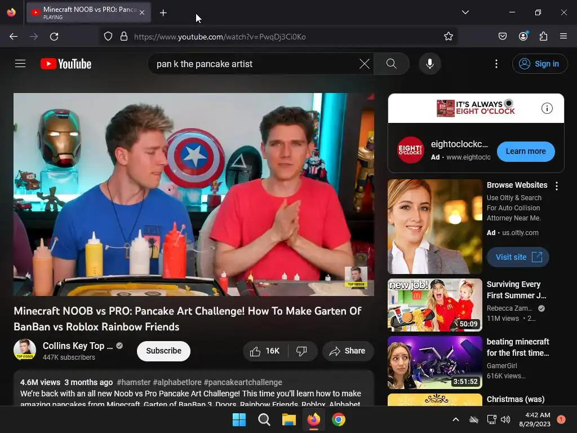Click the Eight O'Clock ad logo
The image size is (577, 433).
pos(410,150)
